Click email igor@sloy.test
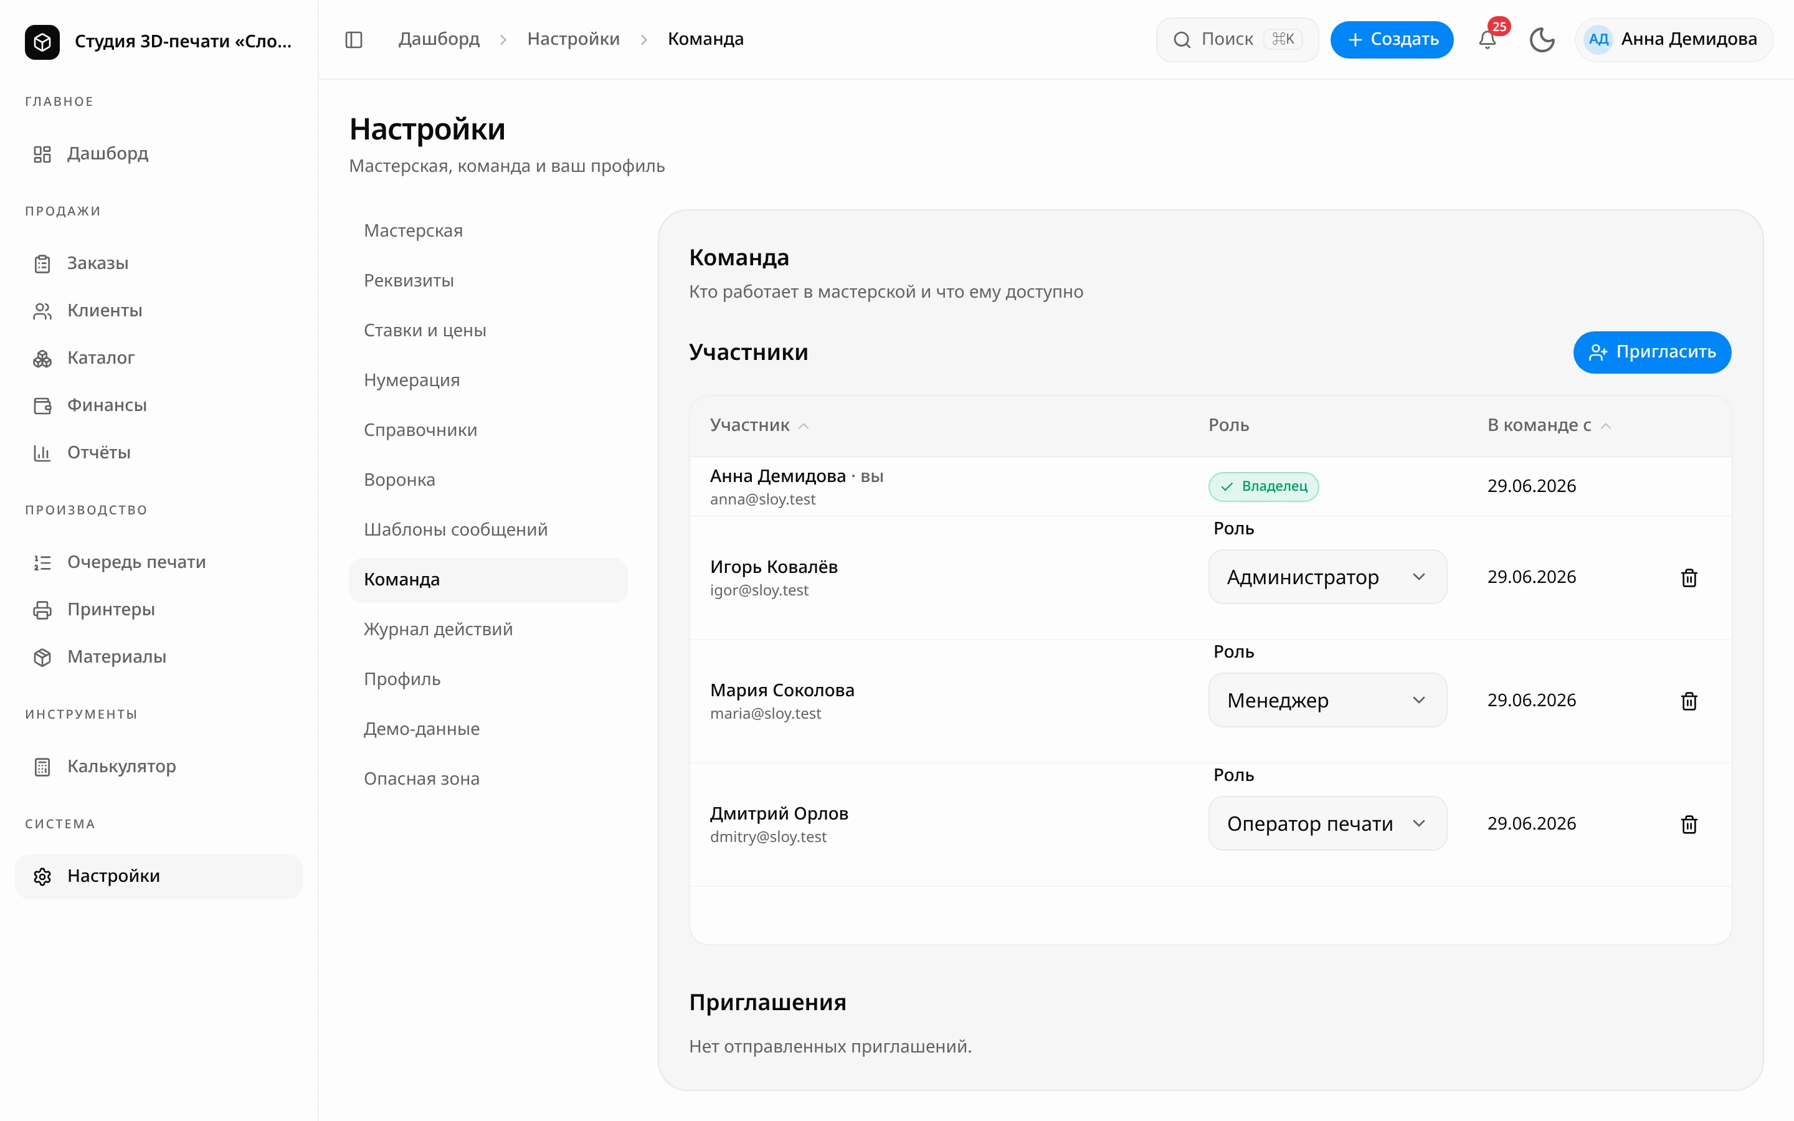 (x=759, y=590)
